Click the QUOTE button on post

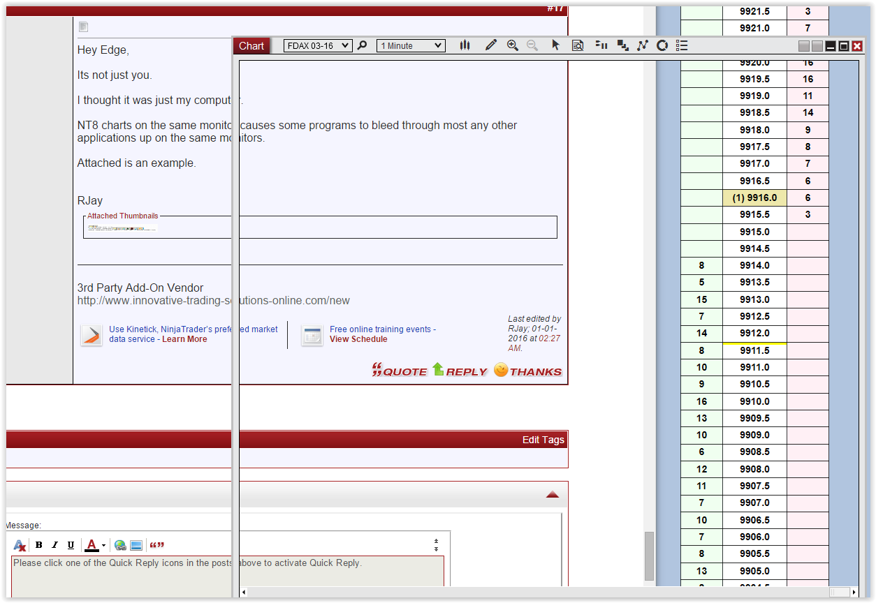click(x=400, y=371)
